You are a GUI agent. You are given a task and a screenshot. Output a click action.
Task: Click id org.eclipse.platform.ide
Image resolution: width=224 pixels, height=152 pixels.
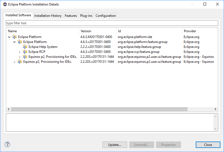coord(135,37)
